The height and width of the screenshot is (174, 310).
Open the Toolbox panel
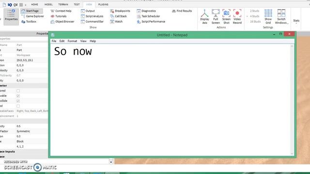tap(29, 21)
